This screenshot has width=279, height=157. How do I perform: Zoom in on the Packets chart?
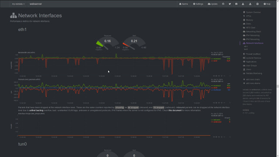pyautogui.click(x=222, y=103)
